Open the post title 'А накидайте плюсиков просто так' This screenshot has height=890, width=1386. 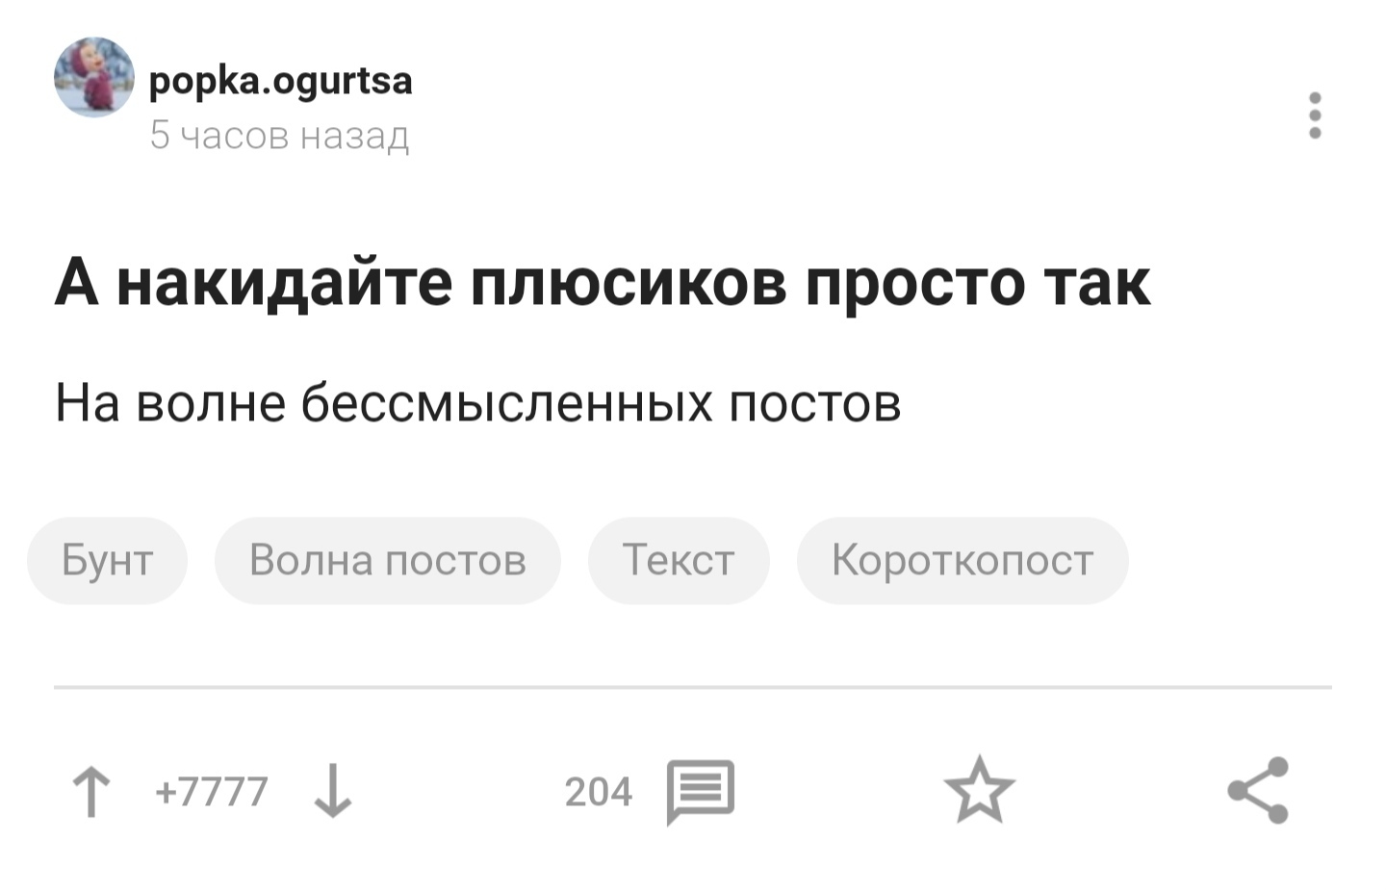[603, 283]
